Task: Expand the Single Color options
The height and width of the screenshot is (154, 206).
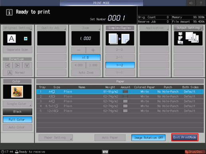Action: click(x=18, y=104)
